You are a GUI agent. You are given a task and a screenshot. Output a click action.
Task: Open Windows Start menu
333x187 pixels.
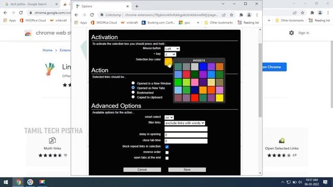pyautogui.click(x=6, y=182)
